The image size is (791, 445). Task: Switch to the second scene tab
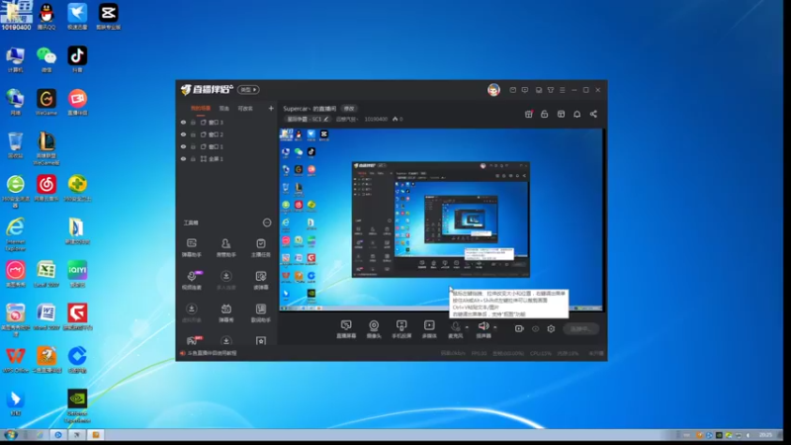(x=224, y=109)
